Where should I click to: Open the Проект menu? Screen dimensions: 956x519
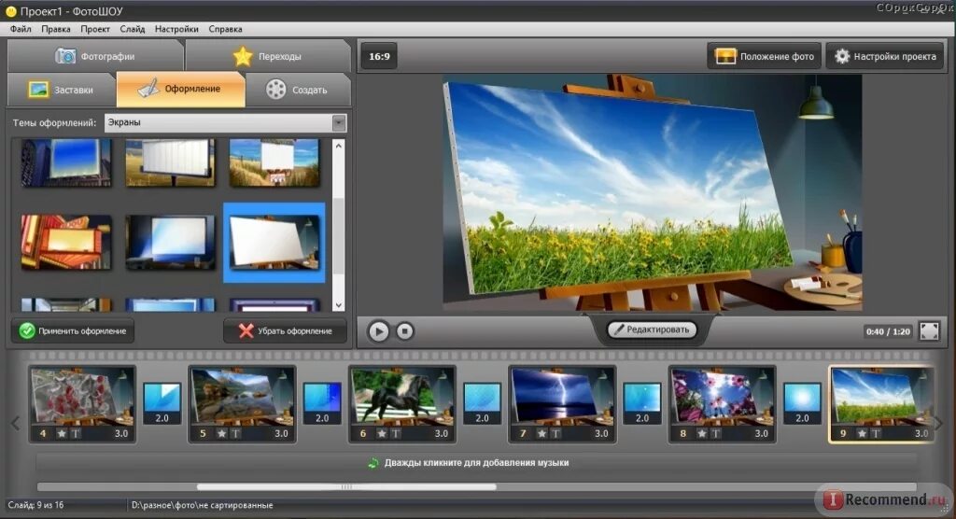(x=95, y=29)
